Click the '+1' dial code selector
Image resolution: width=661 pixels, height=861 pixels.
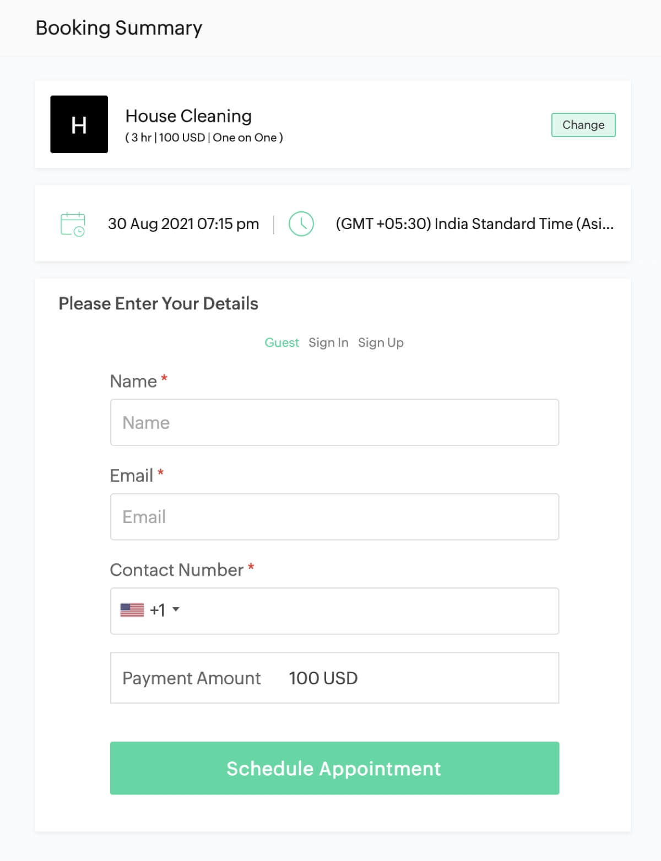click(158, 609)
